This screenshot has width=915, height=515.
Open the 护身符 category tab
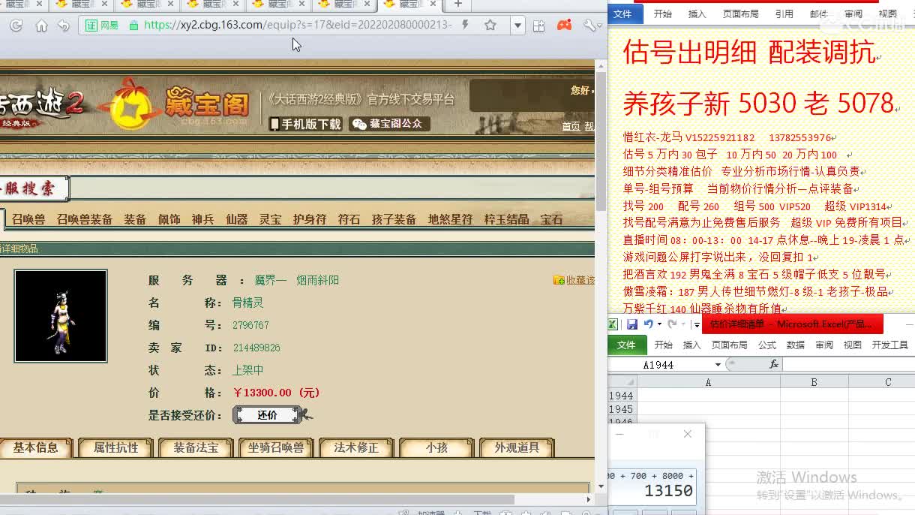point(310,219)
